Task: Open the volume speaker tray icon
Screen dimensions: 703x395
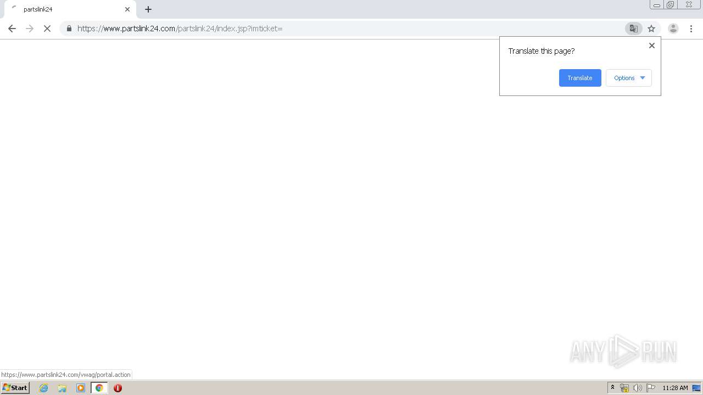Action: pos(638,388)
